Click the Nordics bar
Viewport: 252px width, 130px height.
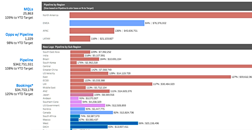click(78, 109)
